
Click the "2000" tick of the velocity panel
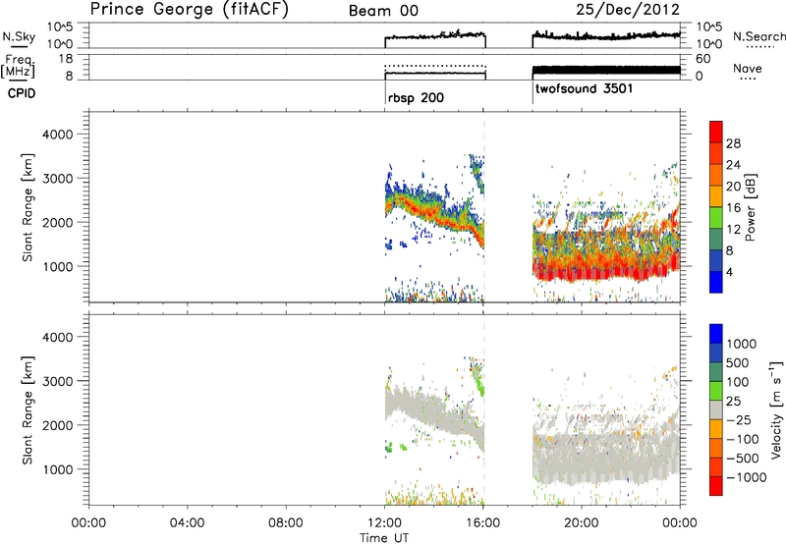pyautogui.click(x=58, y=425)
